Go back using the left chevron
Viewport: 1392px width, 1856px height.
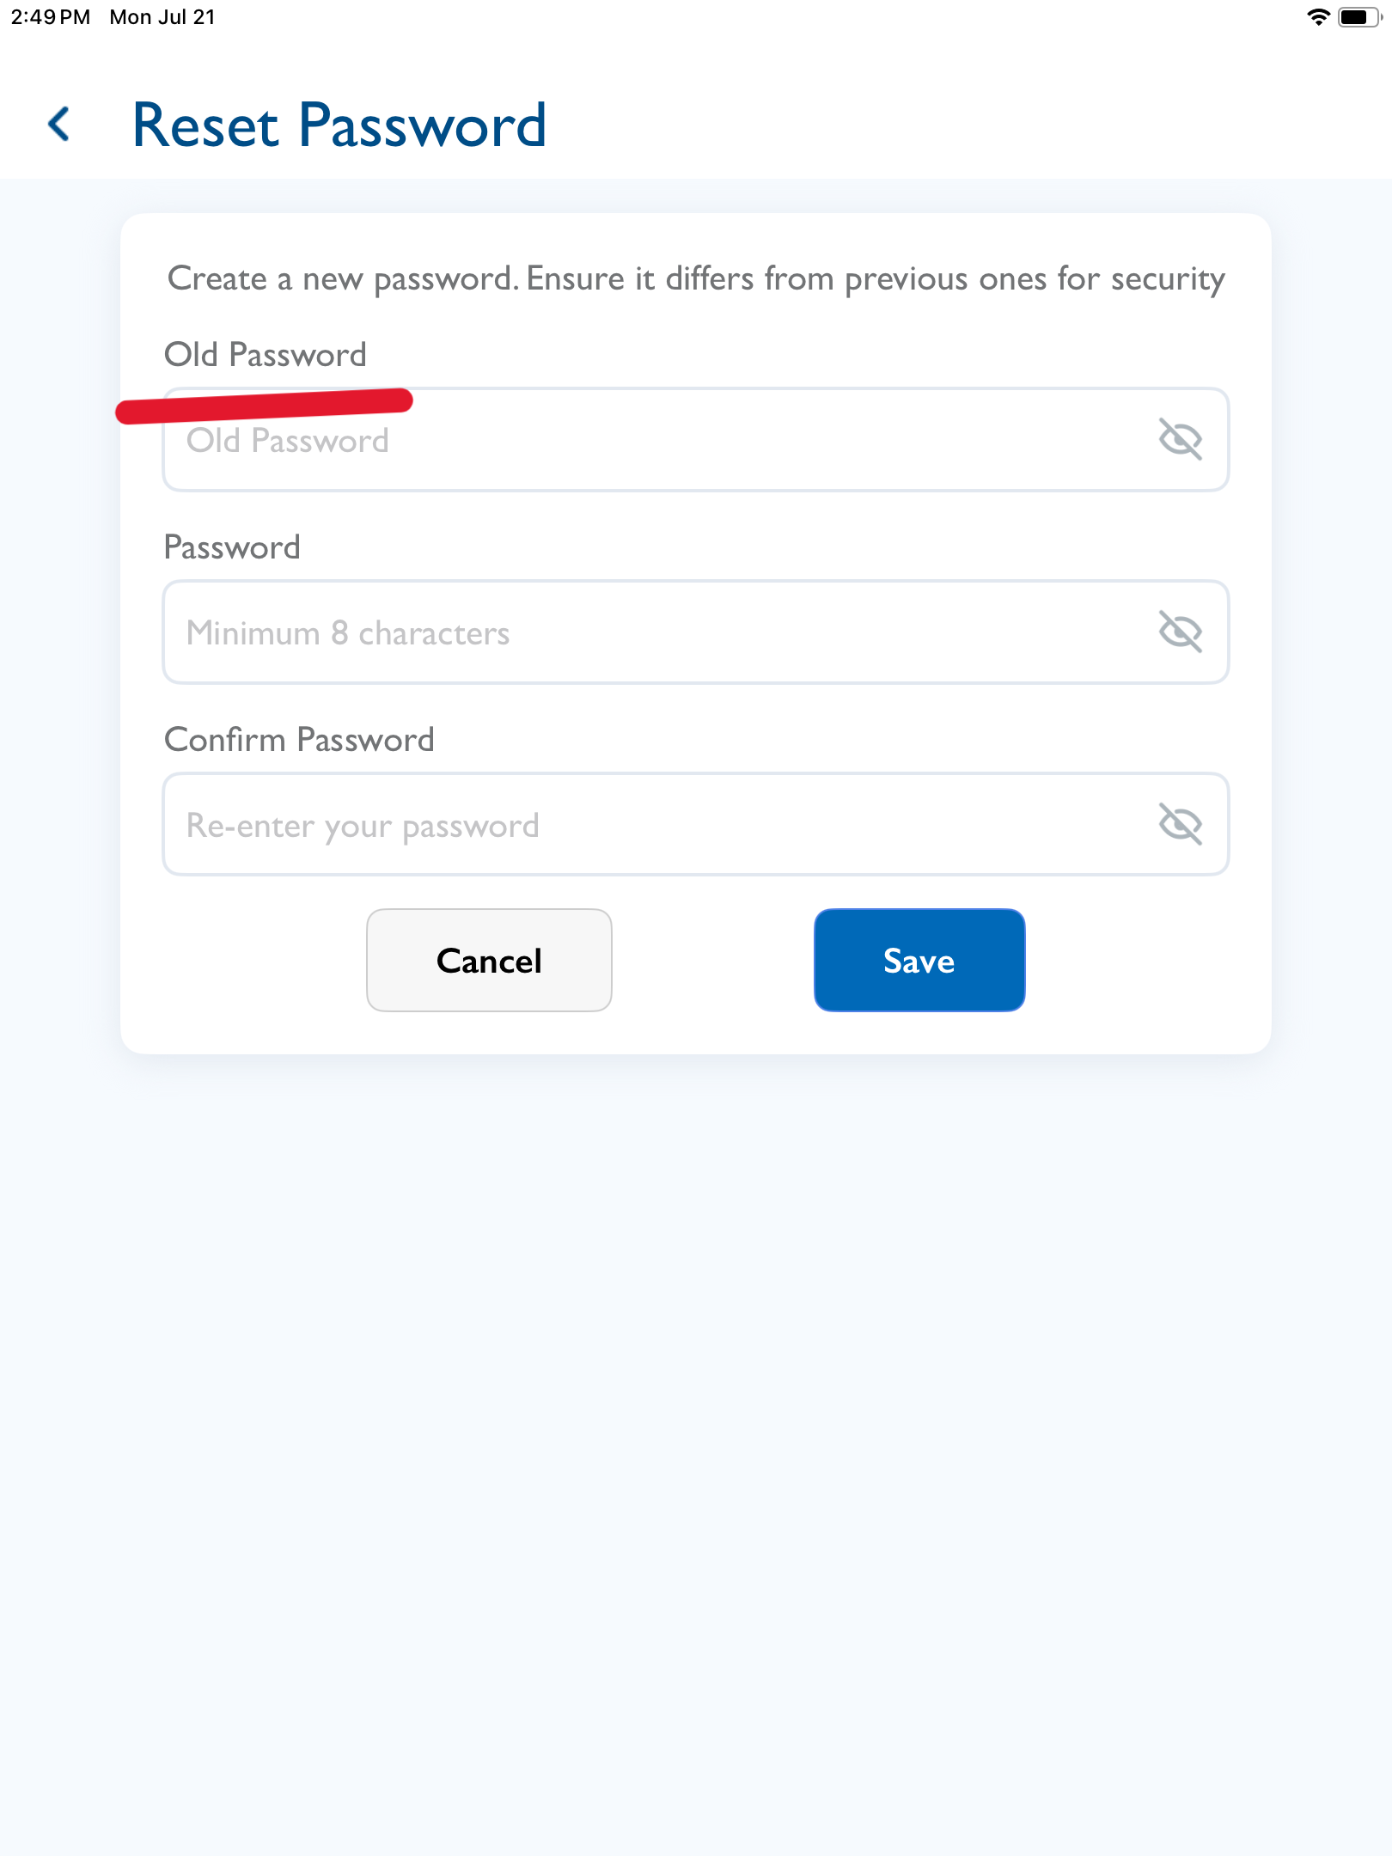pyautogui.click(x=58, y=125)
